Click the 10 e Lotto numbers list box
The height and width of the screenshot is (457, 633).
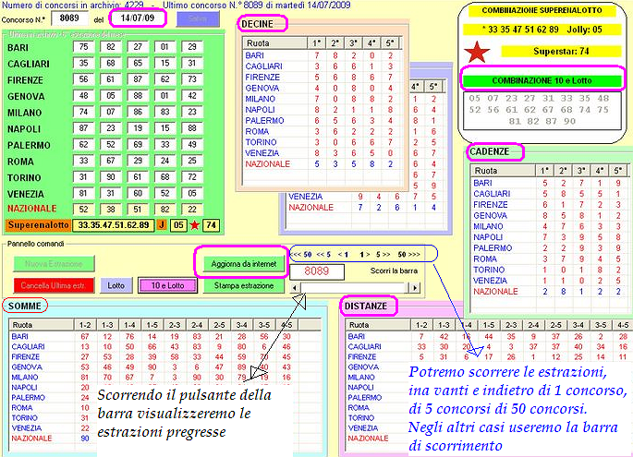click(542, 111)
